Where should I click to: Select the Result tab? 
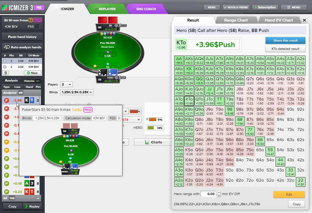(x=193, y=20)
